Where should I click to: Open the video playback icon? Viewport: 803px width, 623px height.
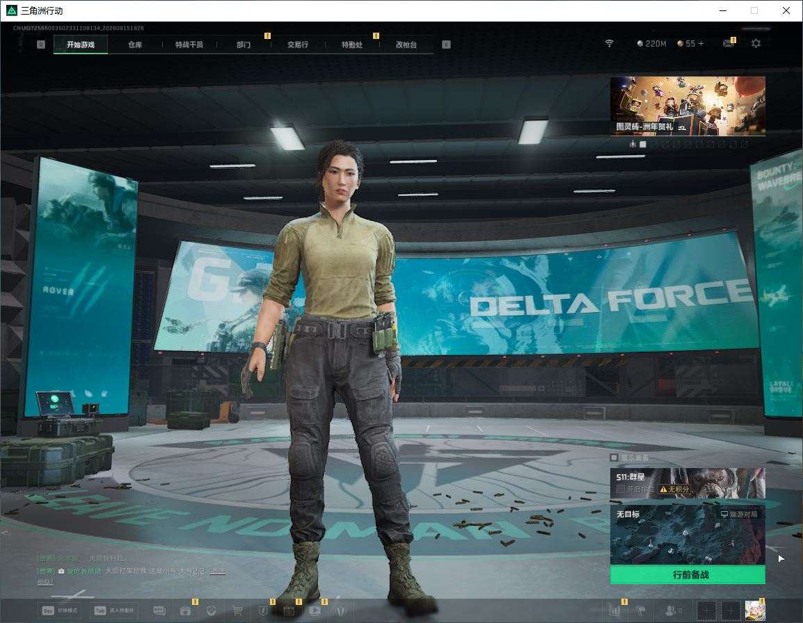(315, 610)
